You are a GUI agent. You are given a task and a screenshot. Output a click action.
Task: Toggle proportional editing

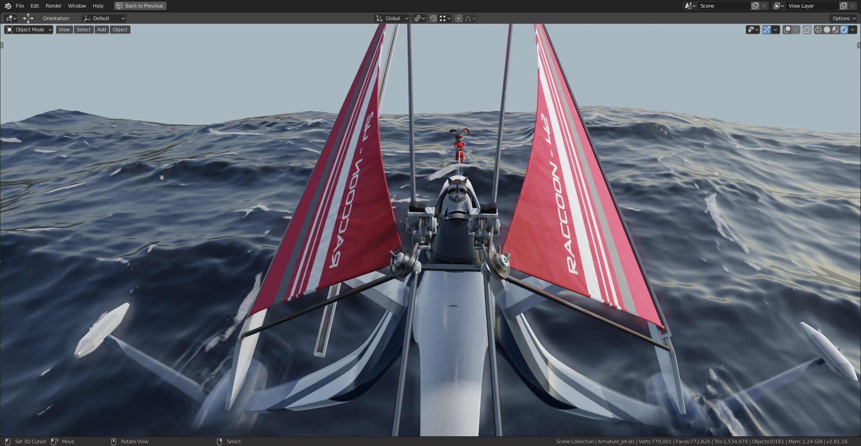pos(459,18)
